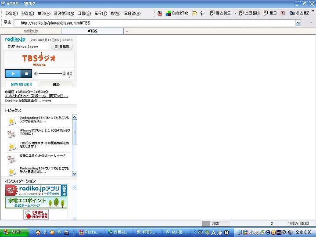Open the 패스워드 toolbar item
This screenshot has height=237, width=316.
tap(220, 13)
